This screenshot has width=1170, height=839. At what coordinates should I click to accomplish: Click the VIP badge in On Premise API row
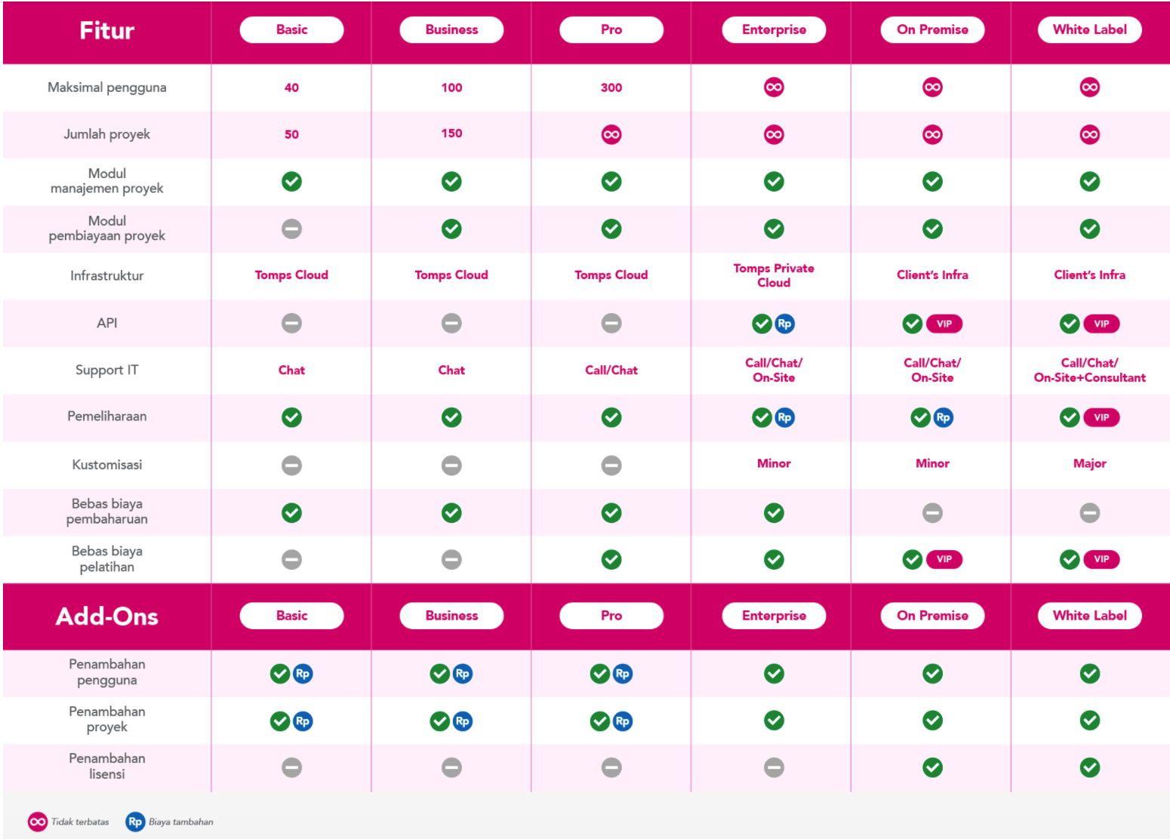944,324
